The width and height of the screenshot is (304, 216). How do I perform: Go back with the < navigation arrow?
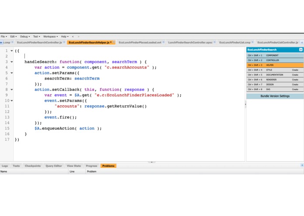tap(73, 36)
